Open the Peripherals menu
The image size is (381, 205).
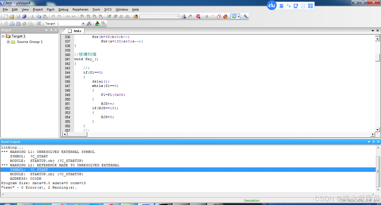click(80, 9)
